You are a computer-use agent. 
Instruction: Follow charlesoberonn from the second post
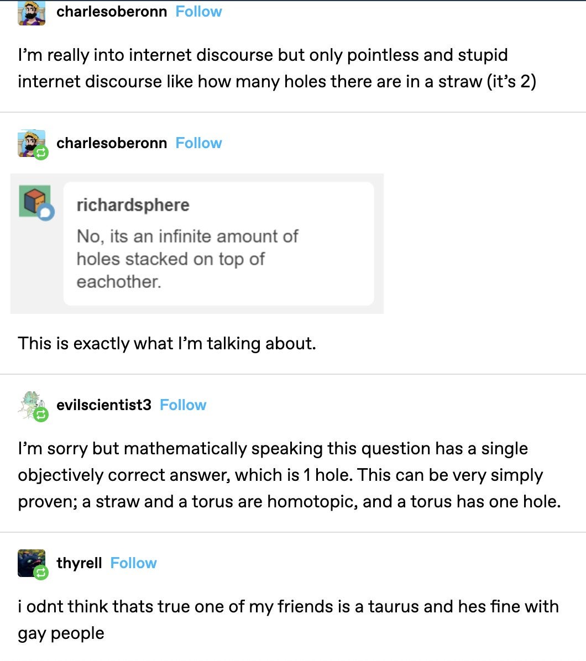(198, 143)
